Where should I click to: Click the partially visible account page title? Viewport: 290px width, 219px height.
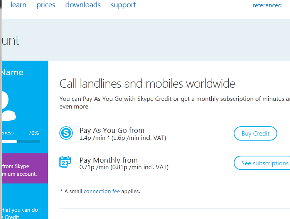10,40
